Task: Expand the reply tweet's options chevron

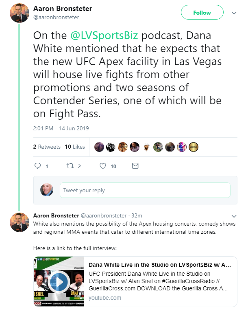Action: (234, 216)
